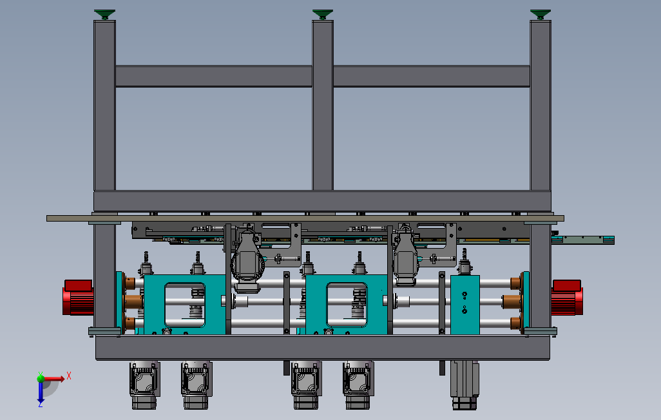Select the long bottom gray frame beam
661x420 pixels.
point(323,348)
